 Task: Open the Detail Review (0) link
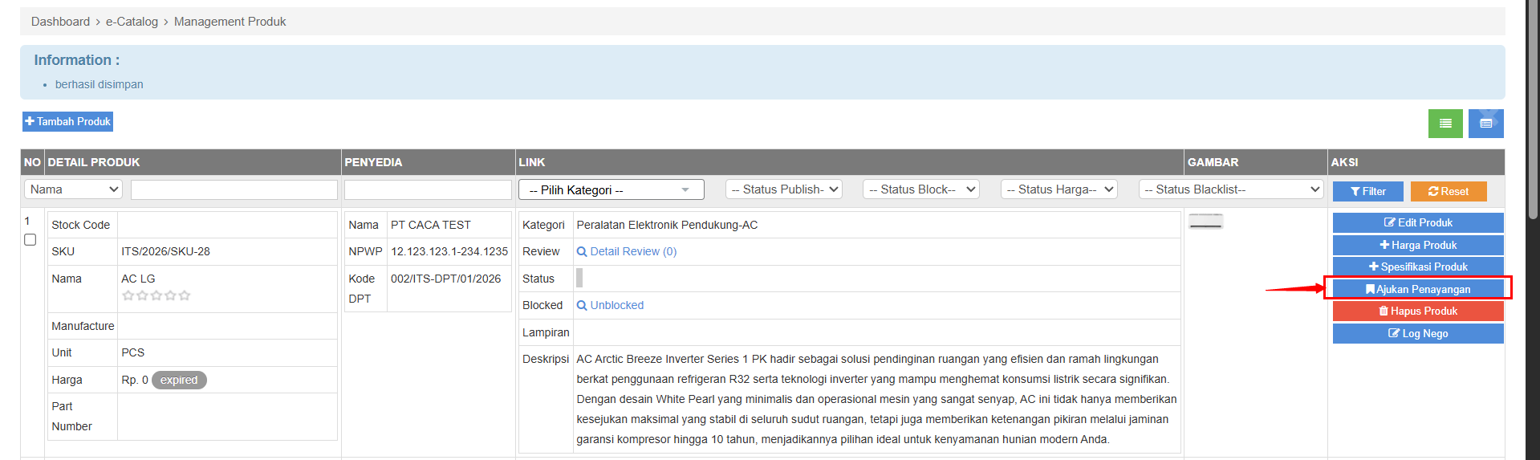point(632,251)
